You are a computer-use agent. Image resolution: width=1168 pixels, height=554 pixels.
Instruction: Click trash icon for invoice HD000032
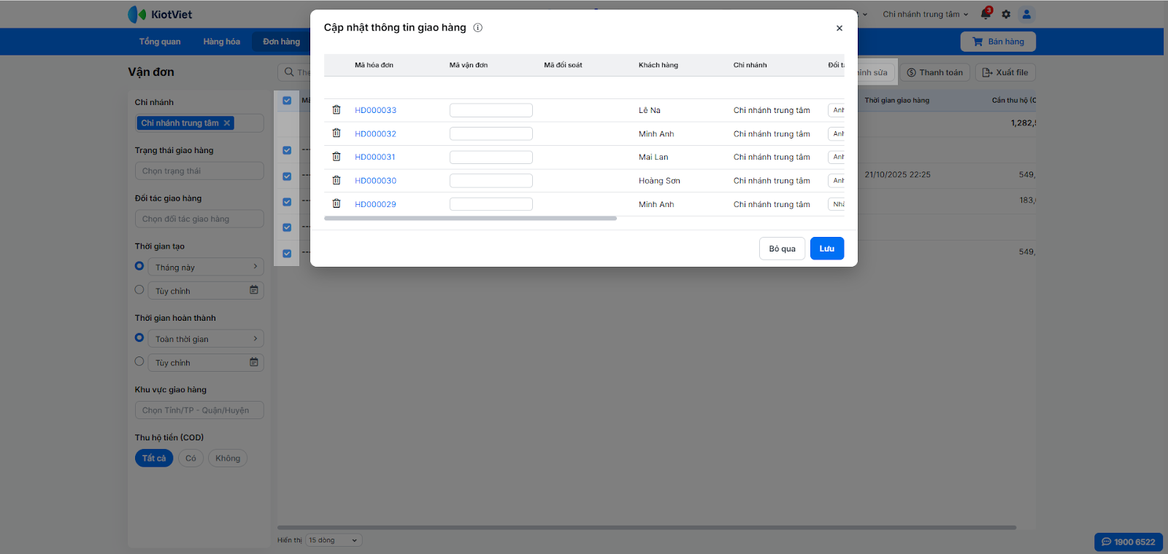click(x=337, y=133)
